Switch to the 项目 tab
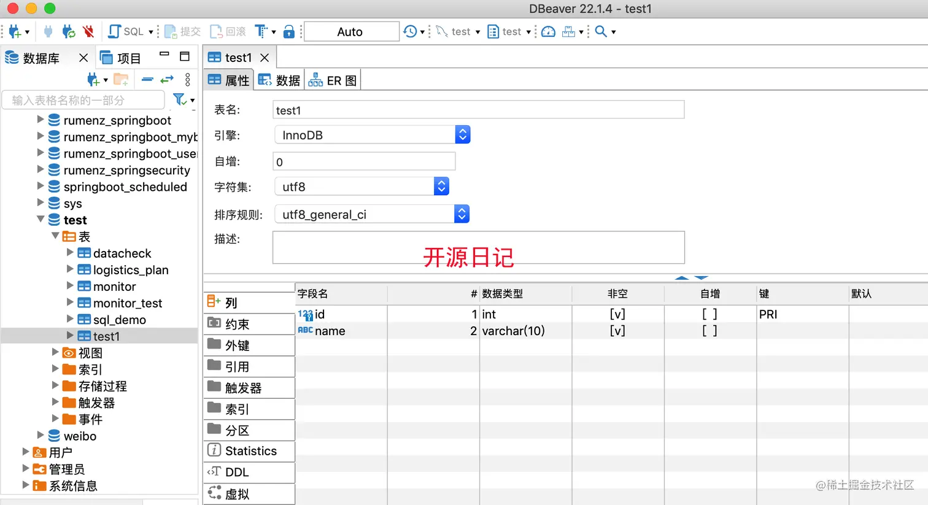This screenshot has width=928, height=505. [121, 58]
